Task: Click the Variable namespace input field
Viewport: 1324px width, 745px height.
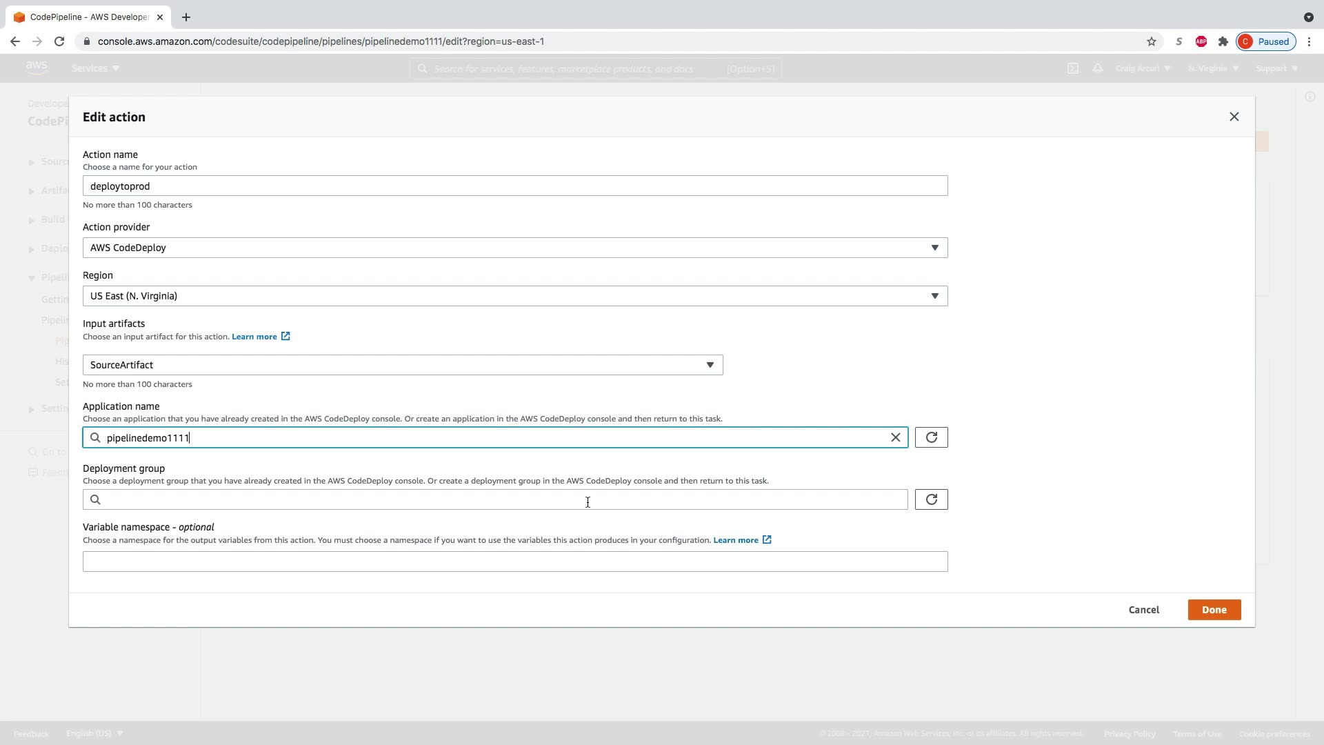Action: coord(514,562)
